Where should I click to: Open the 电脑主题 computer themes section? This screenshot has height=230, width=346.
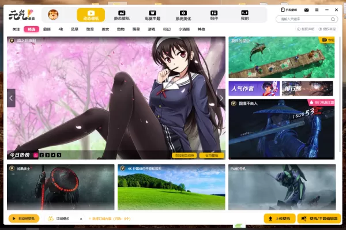[x=152, y=15]
